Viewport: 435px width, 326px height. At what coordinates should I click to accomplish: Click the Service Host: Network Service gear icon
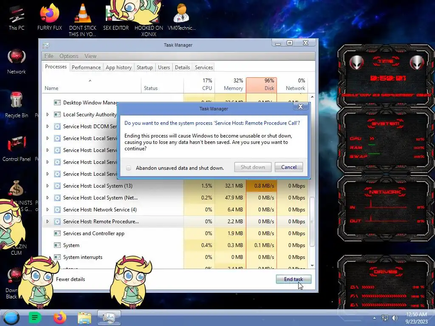coord(57,210)
